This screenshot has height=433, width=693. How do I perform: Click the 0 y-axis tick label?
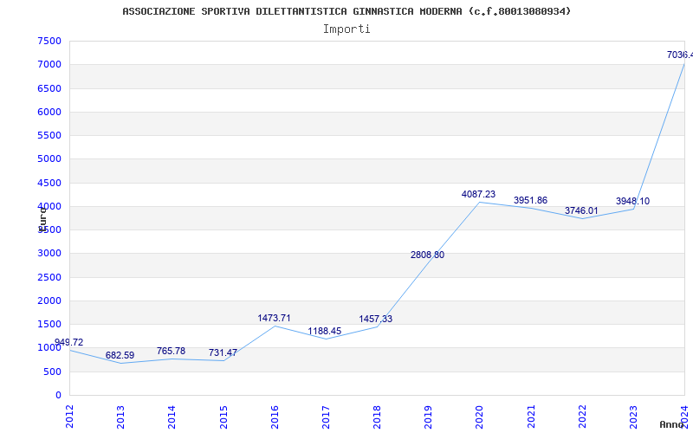click(59, 396)
